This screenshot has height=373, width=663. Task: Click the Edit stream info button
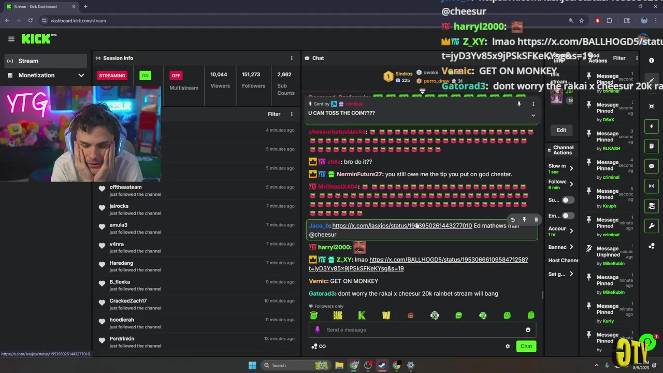(561, 130)
